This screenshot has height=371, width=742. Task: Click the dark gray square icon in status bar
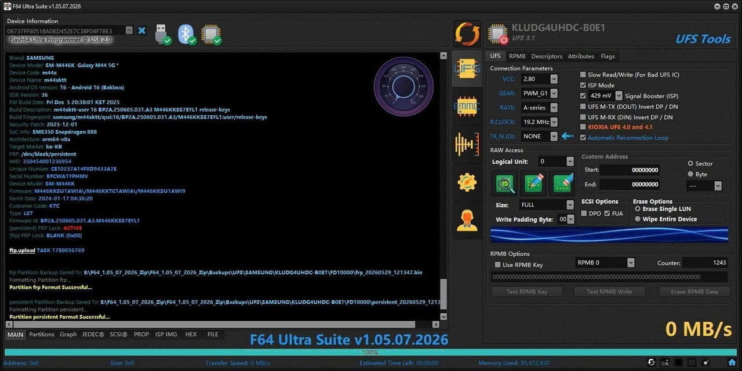point(692,362)
